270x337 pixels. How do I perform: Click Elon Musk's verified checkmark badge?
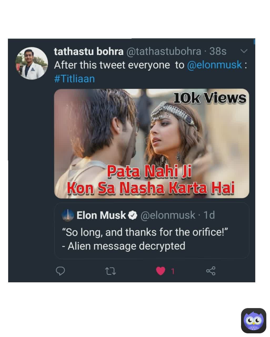point(133,215)
